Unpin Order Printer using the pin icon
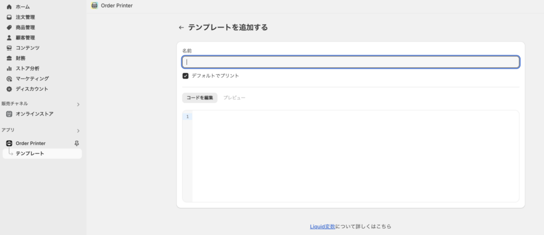The width and height of the screenshot is (544, 235). [x=77, y=143]
